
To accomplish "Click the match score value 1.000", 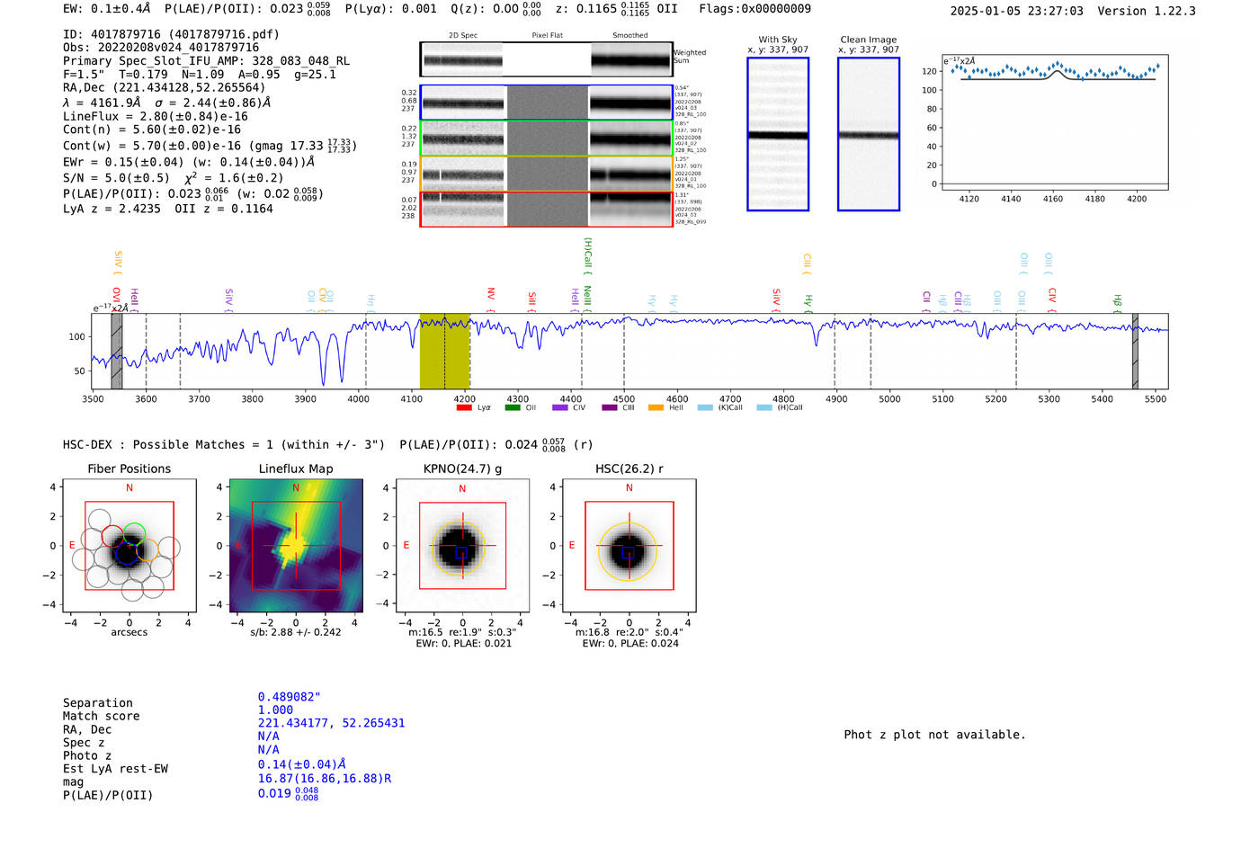I will [x=275, y=710].
